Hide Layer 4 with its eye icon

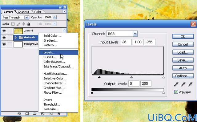click(x=4, y=31)
